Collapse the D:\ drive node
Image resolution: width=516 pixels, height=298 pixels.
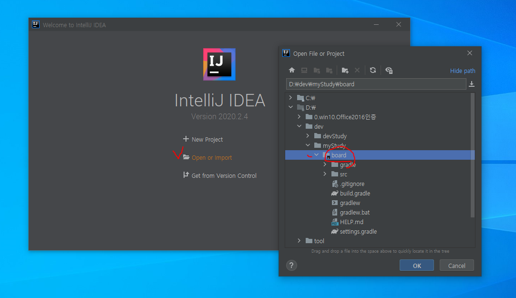(x=290, y=107)
